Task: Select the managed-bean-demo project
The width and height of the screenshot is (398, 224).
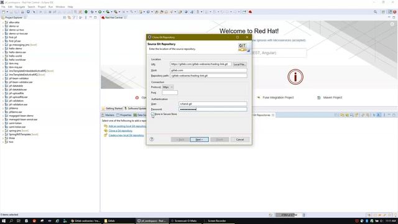Action: [21, 116]
